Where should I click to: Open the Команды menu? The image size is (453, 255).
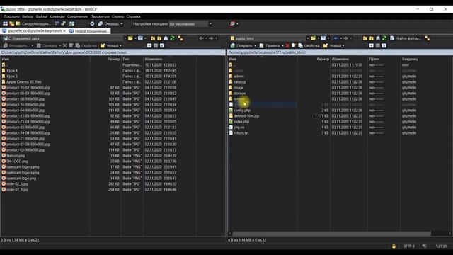click(57, 16)
